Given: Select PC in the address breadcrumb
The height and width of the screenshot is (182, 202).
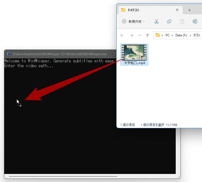Looking at the screenshot, I should click(x=167, y=35).
